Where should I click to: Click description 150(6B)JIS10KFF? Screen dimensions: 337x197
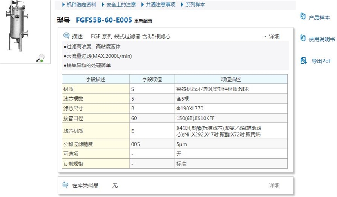click(x=196, y=118)
